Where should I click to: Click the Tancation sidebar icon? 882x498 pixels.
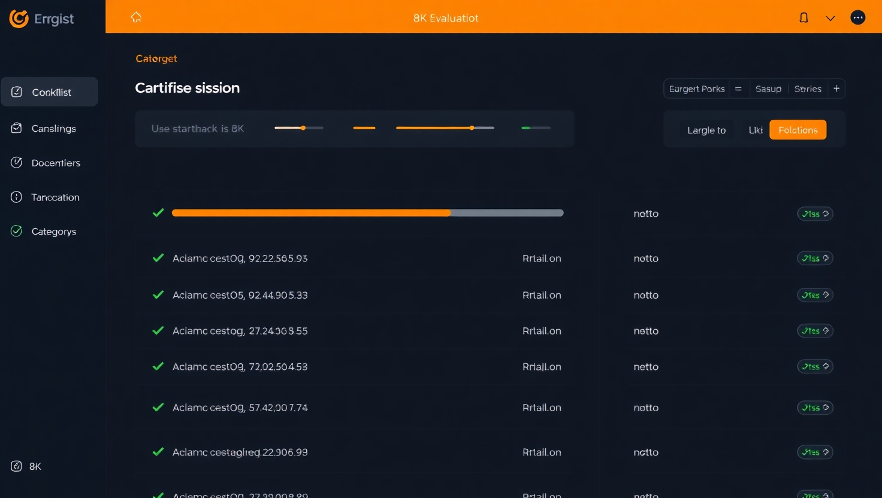point(17,197)
